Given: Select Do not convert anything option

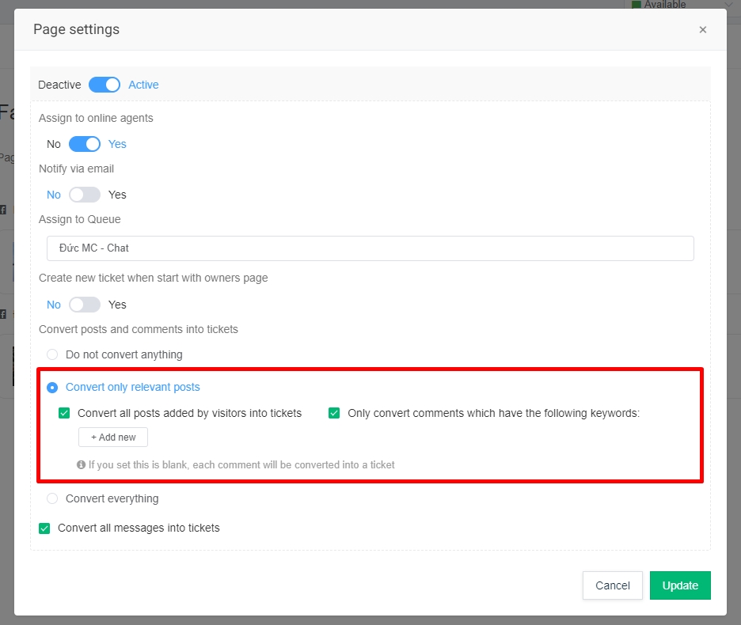Looking at the screenshot, I should point(52,354).
